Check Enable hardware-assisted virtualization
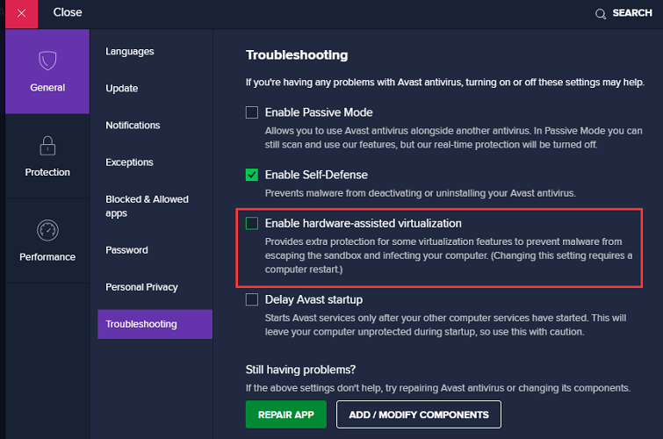Image resolution: width=663 pixels, height=439 pixels. pos(252,223)
